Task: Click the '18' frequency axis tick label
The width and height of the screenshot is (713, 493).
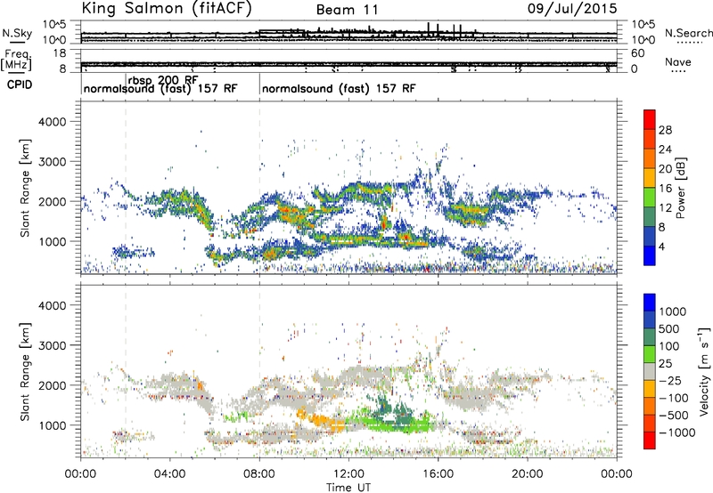Action: pos(60,53)
